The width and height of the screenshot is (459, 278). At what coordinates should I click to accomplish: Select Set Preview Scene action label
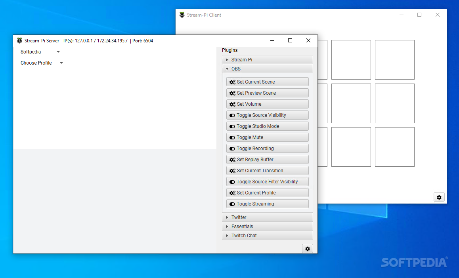pos(256,93)
